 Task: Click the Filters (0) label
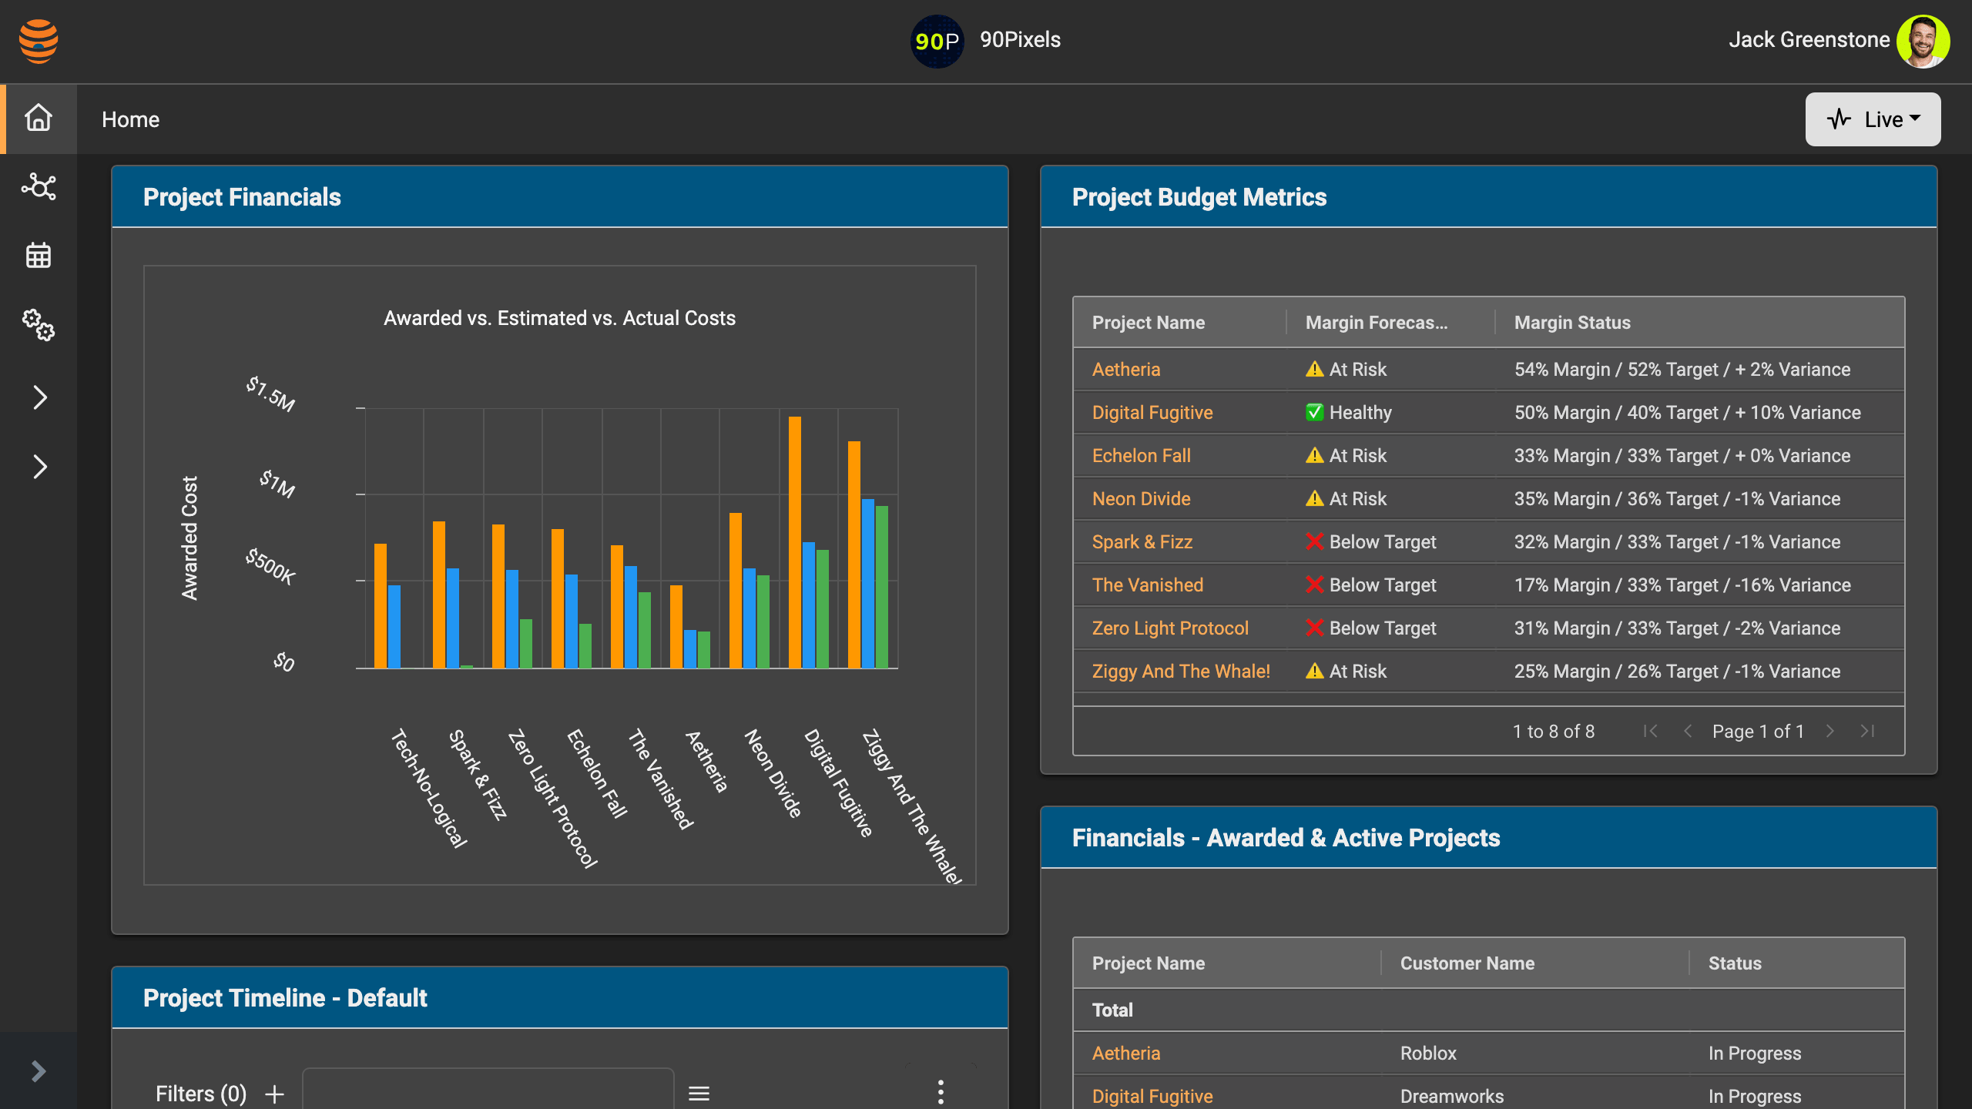(201, 1094)
